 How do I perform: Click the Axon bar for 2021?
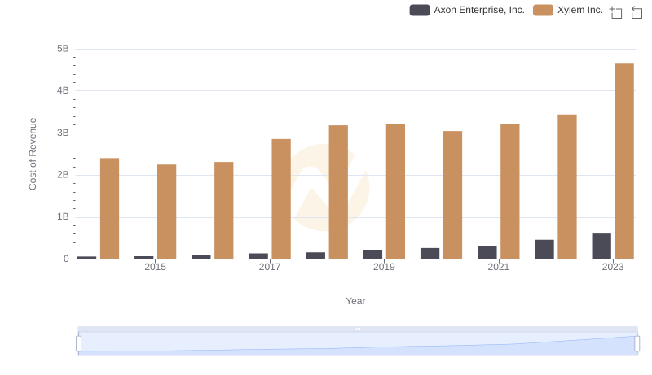pos(487,252)
